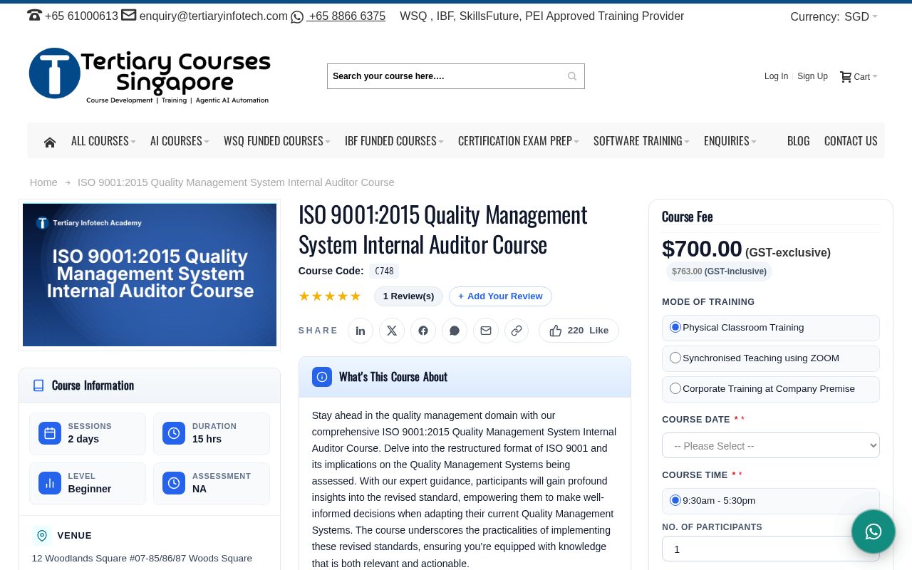912x570 pixels.
Task: Click Add Your Review button
Action: 500,296
